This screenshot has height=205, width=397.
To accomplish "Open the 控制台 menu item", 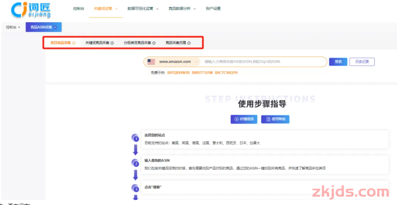I will [79, 9].
